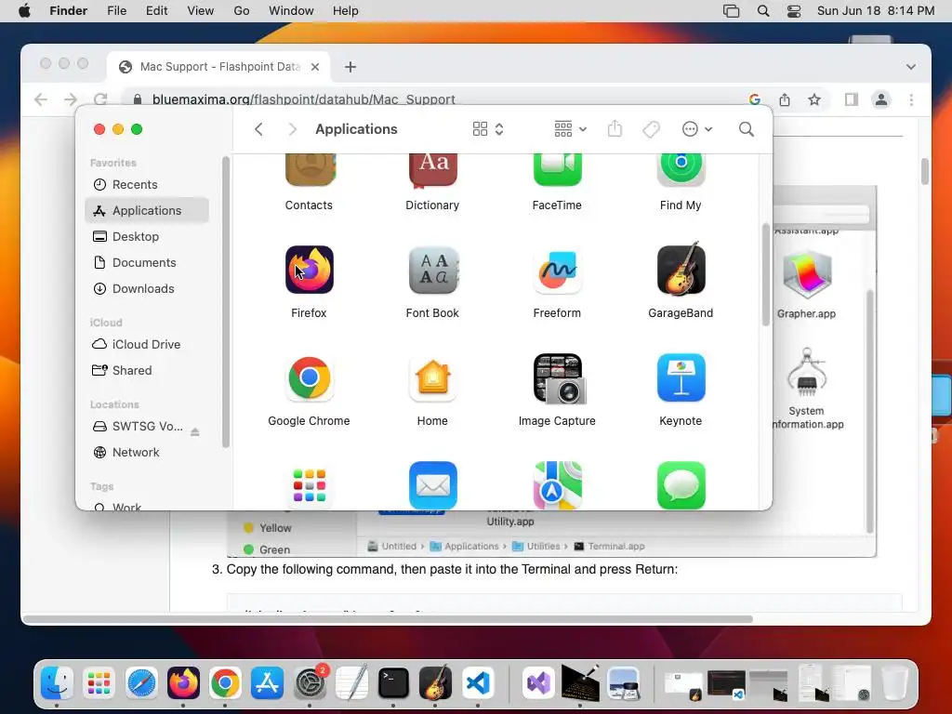
Task: Bookmark this page with Chrome's star
Action: (814, 99)
